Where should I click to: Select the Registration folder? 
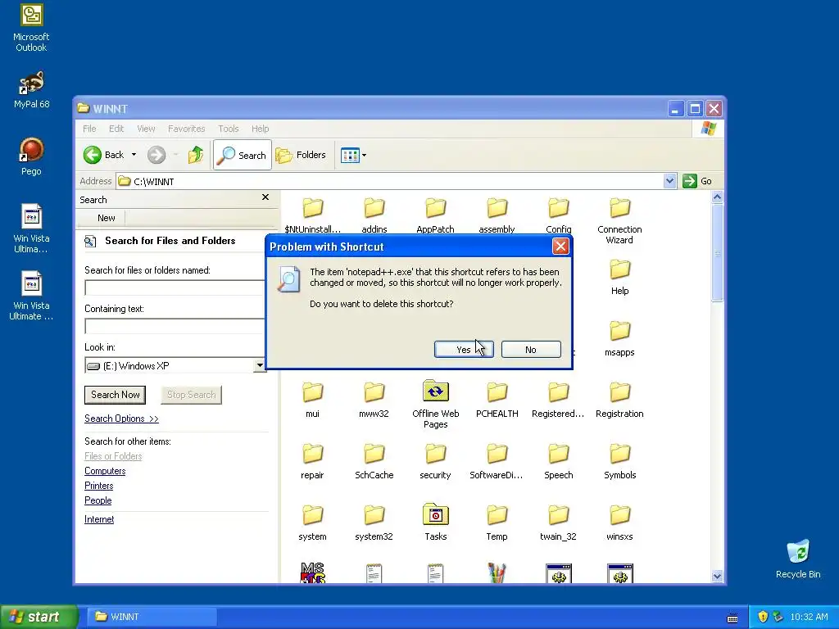619,400
